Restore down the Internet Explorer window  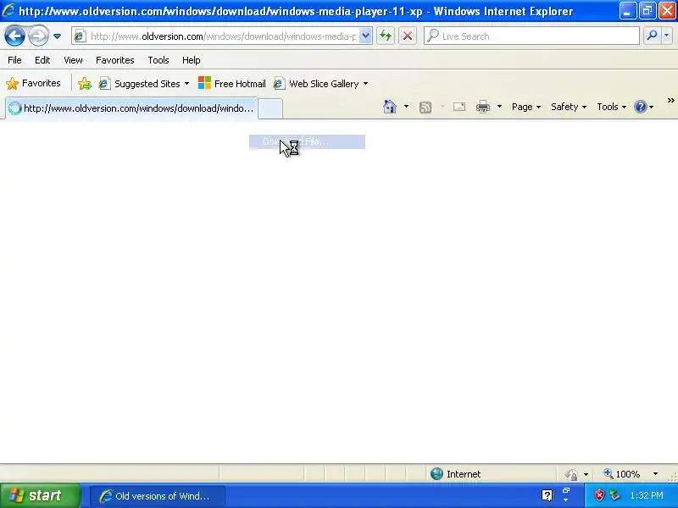click(647, 11)
